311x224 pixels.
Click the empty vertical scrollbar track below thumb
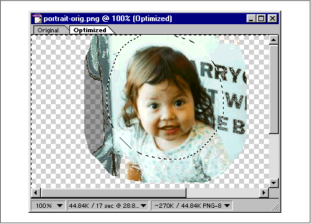click(274, 156)
